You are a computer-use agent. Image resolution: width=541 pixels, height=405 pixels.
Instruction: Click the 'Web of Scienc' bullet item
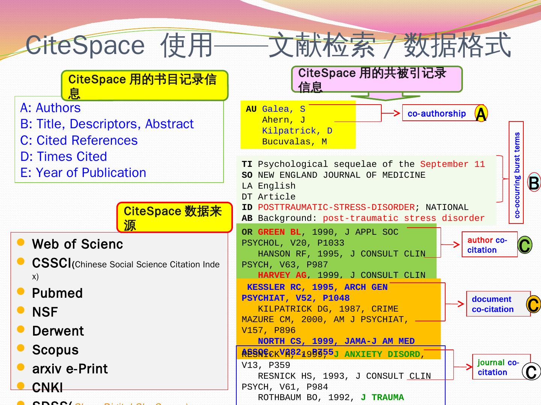tap(77, 244)
